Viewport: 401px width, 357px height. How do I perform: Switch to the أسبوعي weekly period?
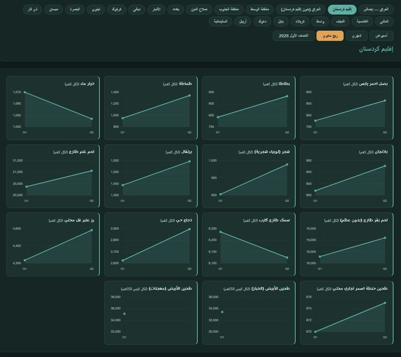coord(381,36)
